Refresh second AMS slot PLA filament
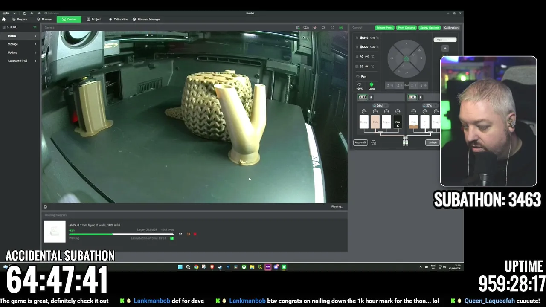Image resolution: width=546 pixels, height=307 pixels. point(375,111)
